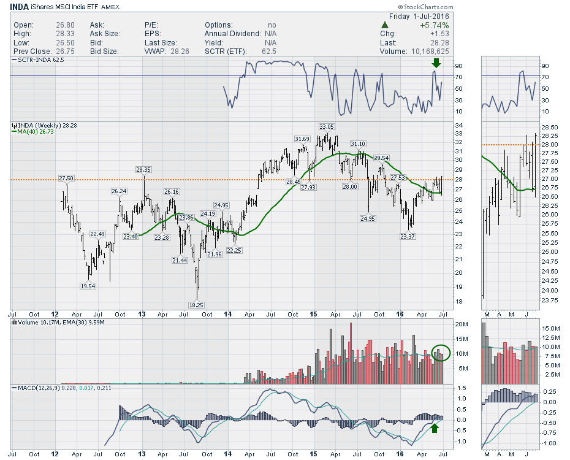Click the 15.0M label in zoom volume panel

click(551, 328)
